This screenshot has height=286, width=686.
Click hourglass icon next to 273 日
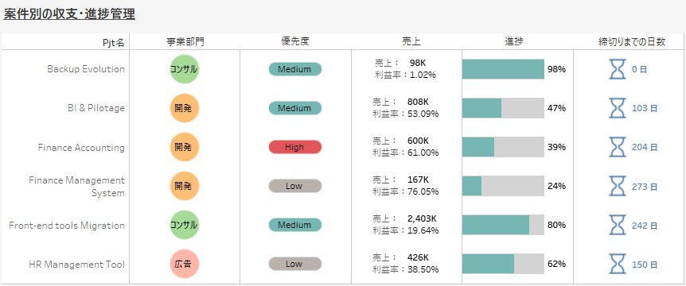coord(618,187)
